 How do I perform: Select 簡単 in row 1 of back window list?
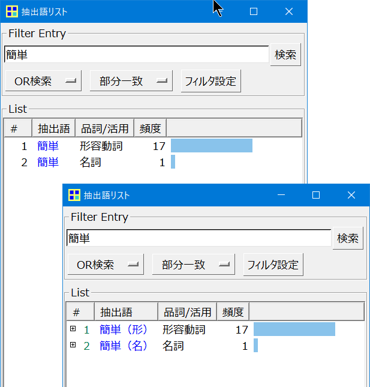(x=48, y=146)
